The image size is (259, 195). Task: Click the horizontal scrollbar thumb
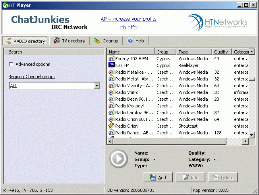coord(170,141)
